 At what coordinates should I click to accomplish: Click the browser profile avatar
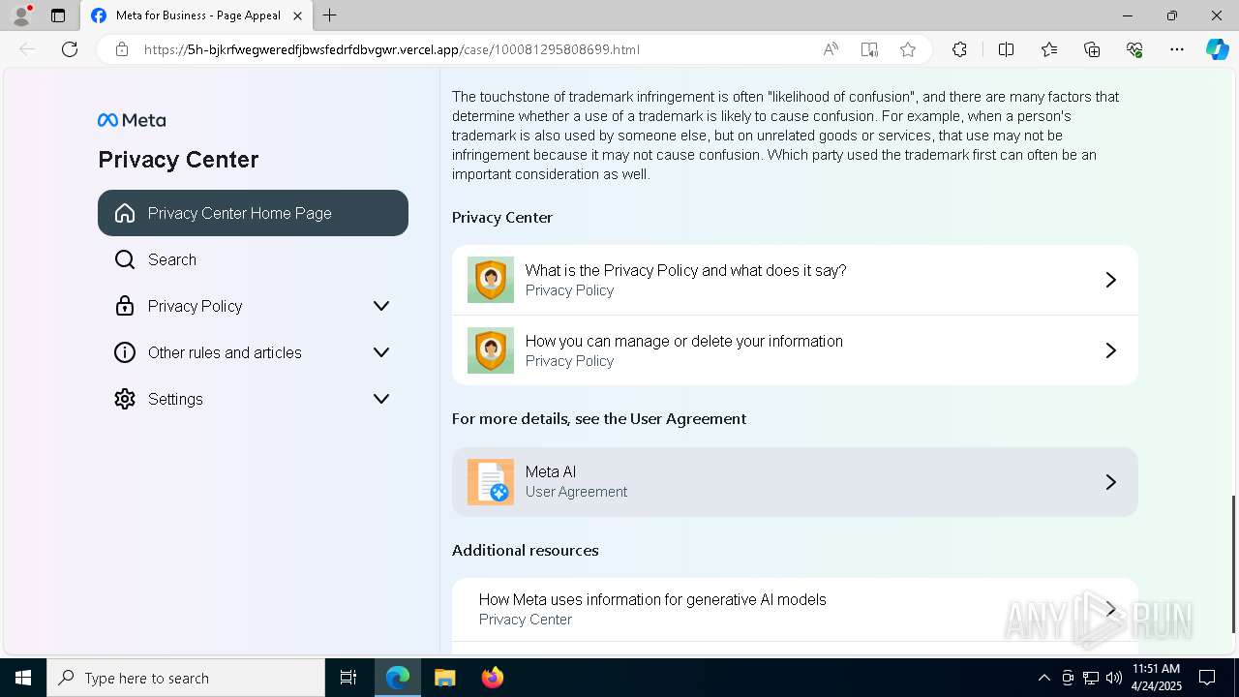21,15
